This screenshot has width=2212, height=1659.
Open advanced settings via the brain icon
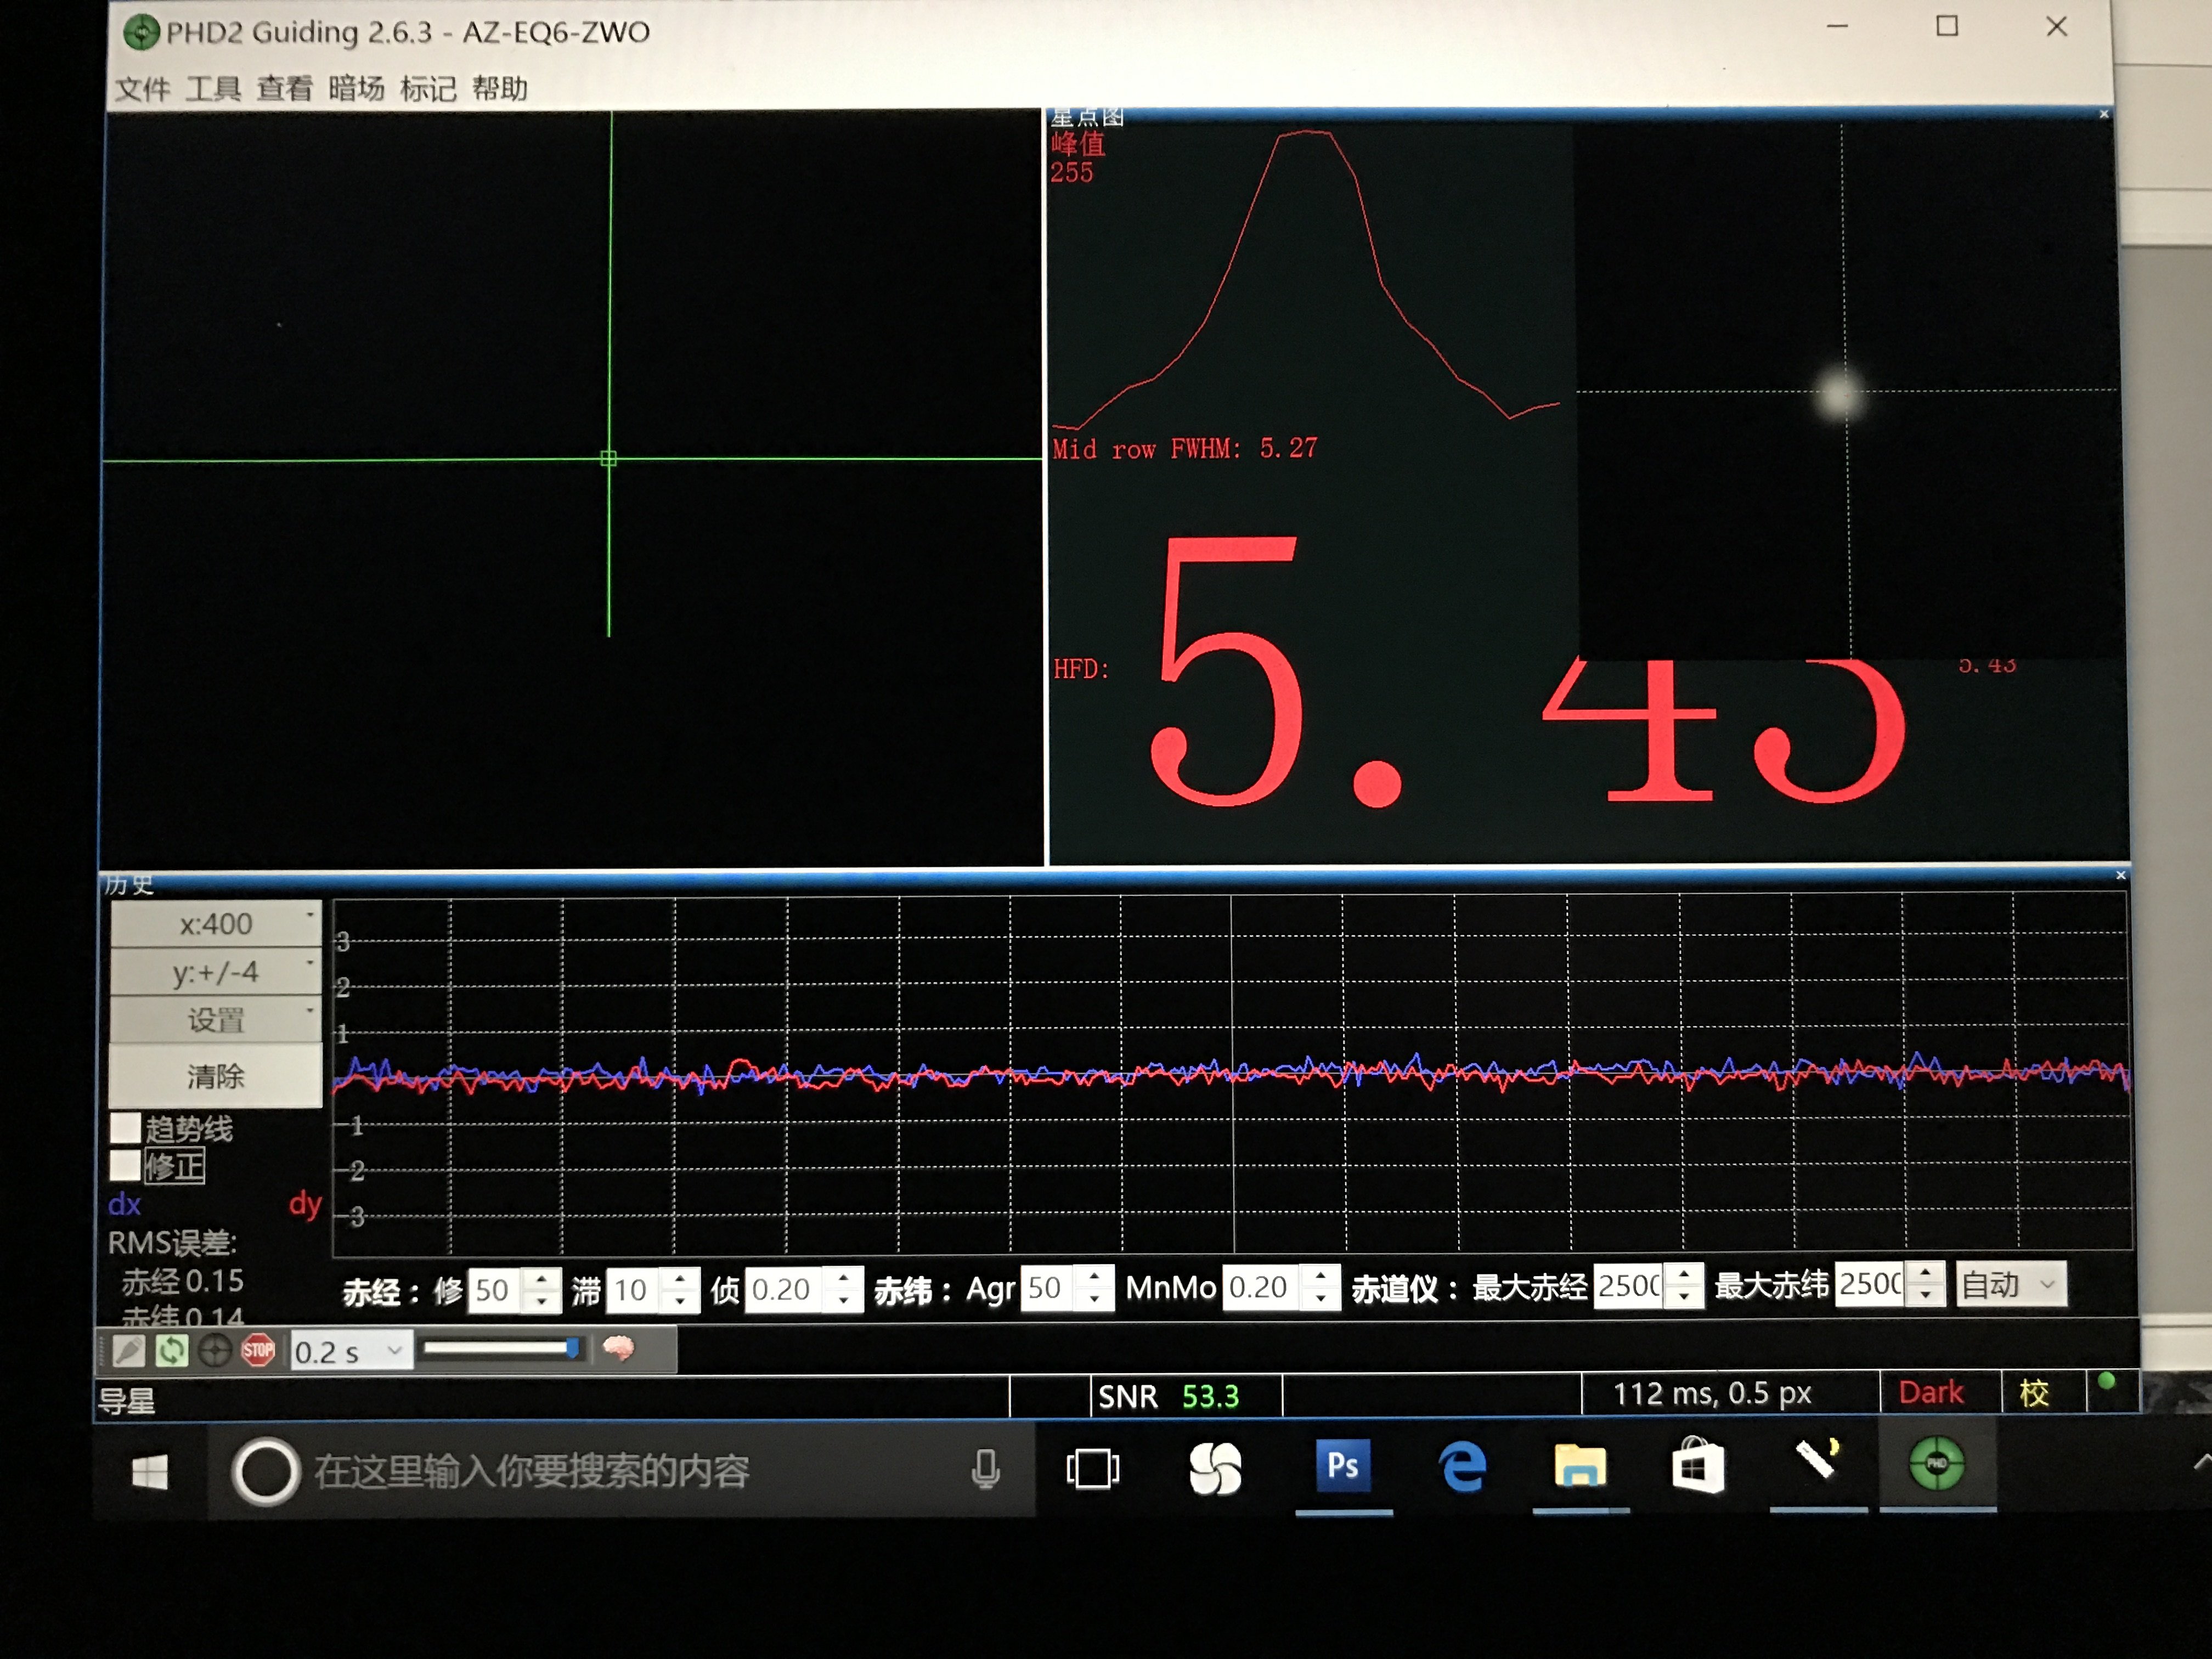(618, 1348)
